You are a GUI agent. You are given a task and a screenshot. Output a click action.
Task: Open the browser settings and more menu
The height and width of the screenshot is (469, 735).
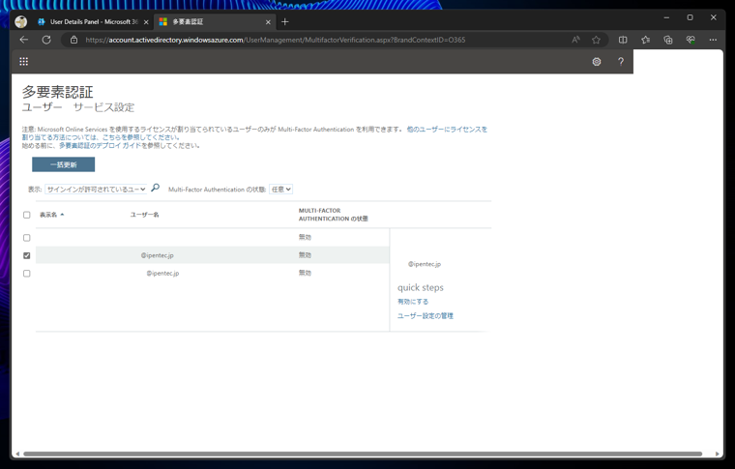tap(713, 40)
